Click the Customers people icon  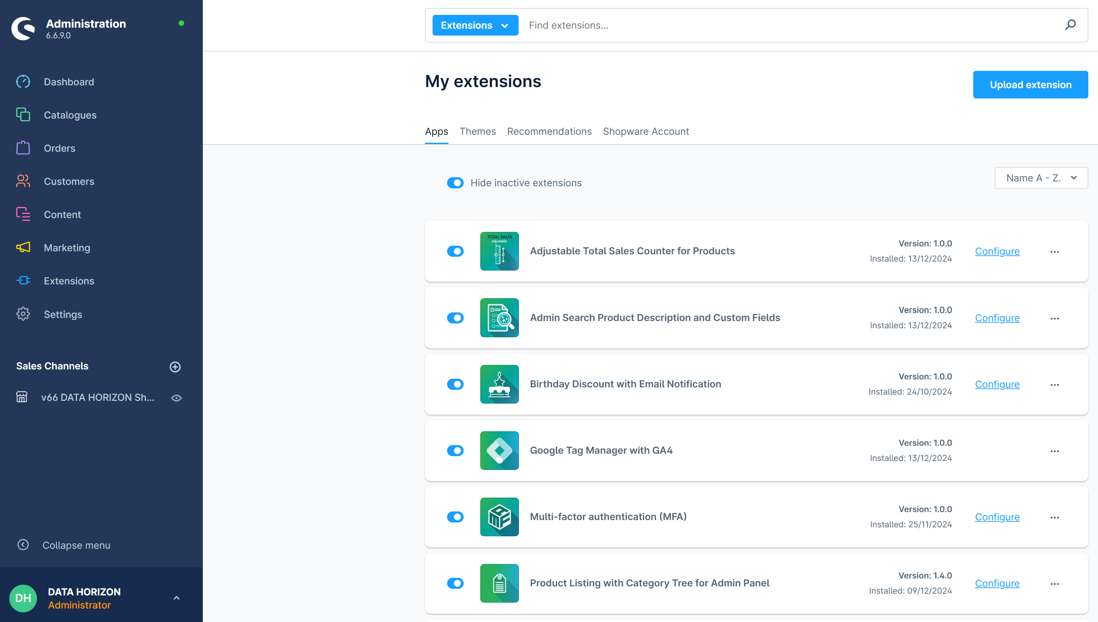tap(23, 181)
